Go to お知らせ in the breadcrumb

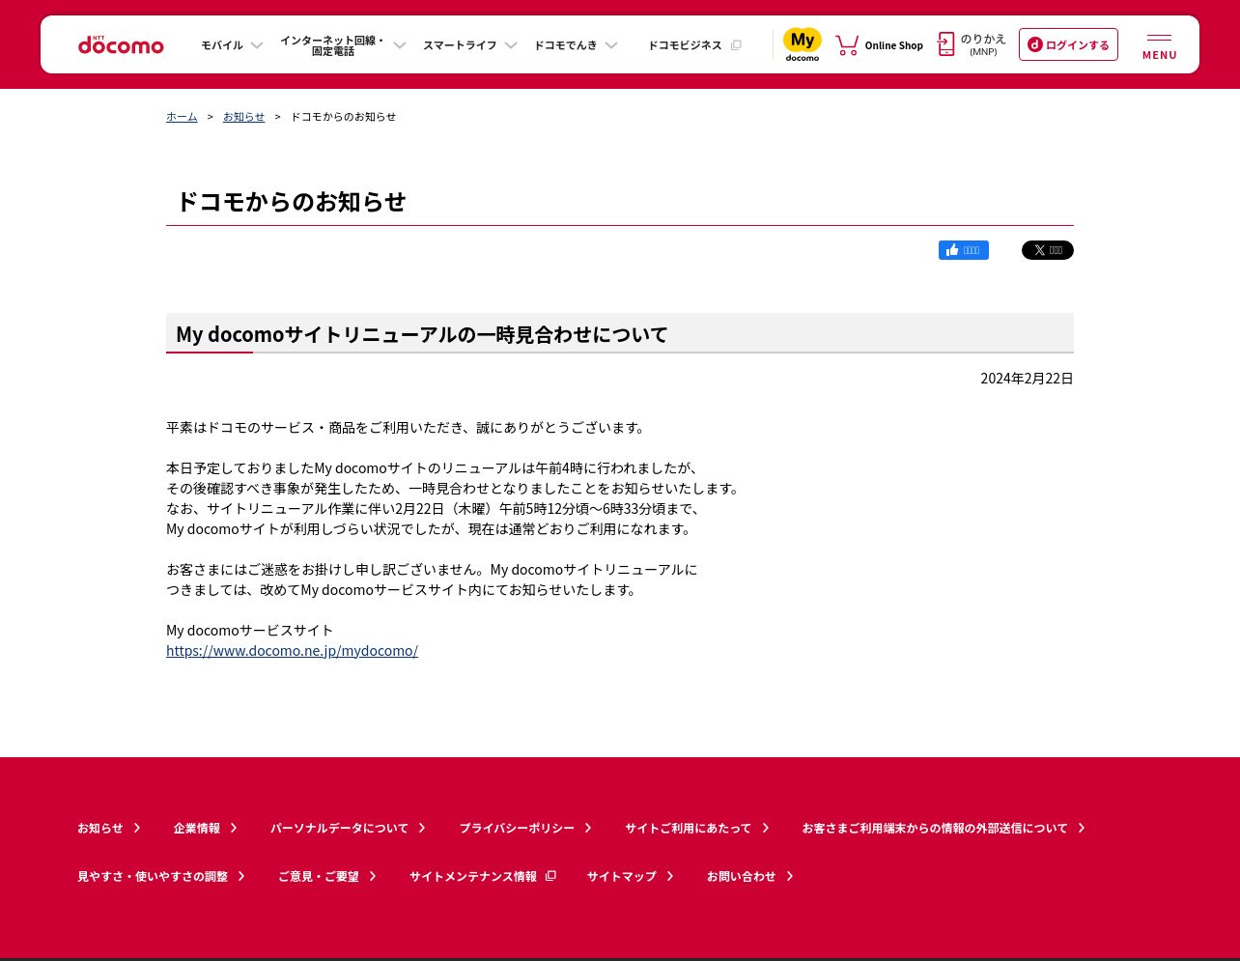point(243,116)
